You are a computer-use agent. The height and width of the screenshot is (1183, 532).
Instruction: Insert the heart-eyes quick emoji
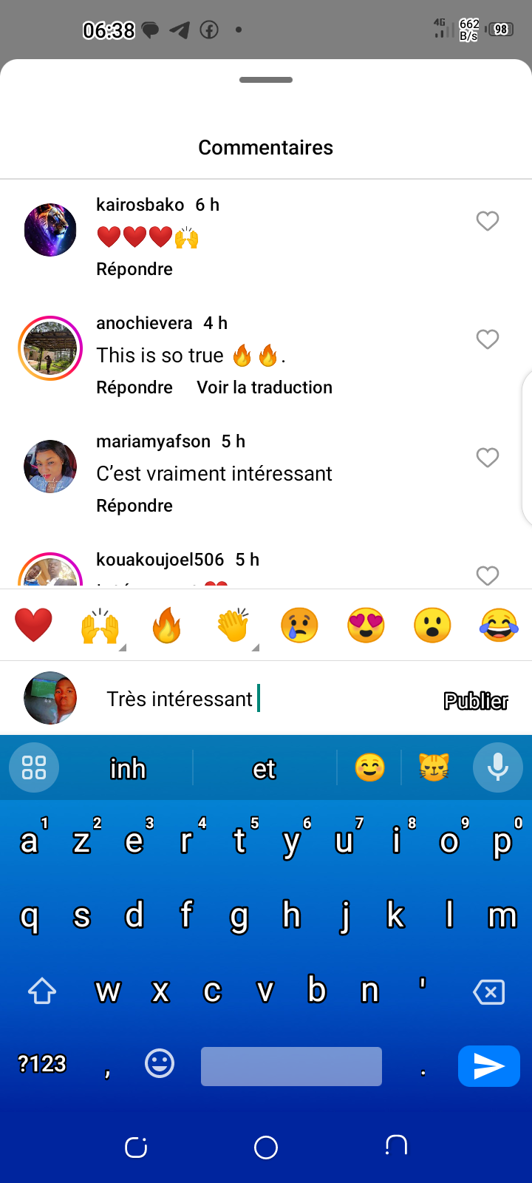click(x=366, y=626)
